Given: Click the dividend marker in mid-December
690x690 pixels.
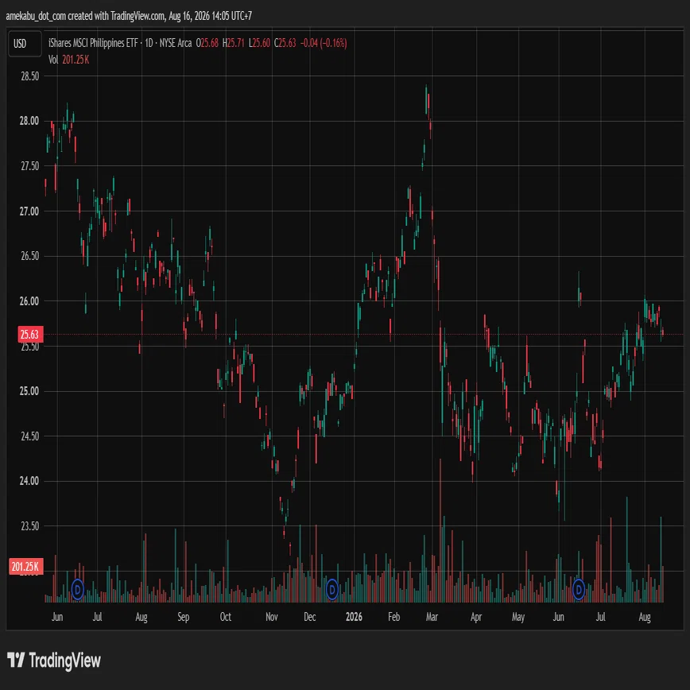Looking at the screenshot, I should tap(332, 589).
